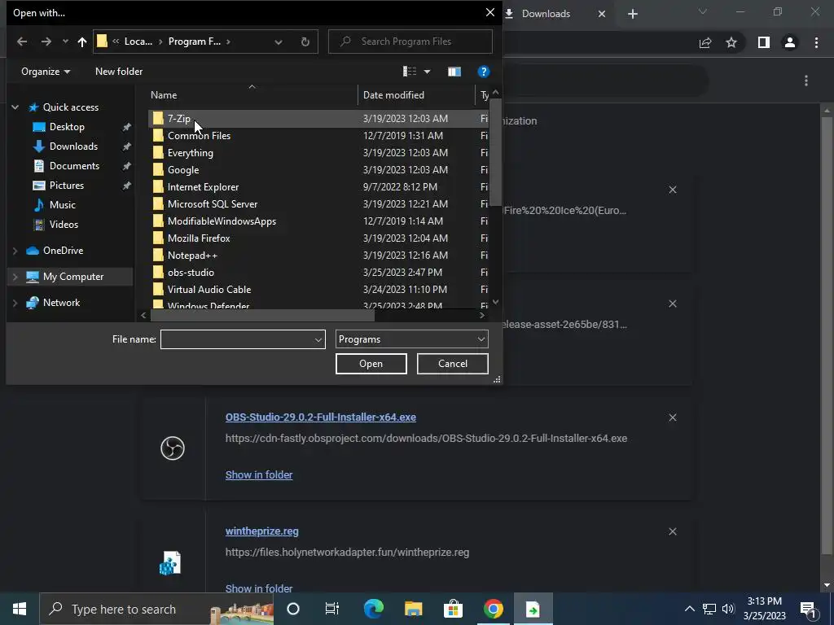
Task: Expand the OneDrive tree node
Action: pyautogui.click(x=15, y=251)
